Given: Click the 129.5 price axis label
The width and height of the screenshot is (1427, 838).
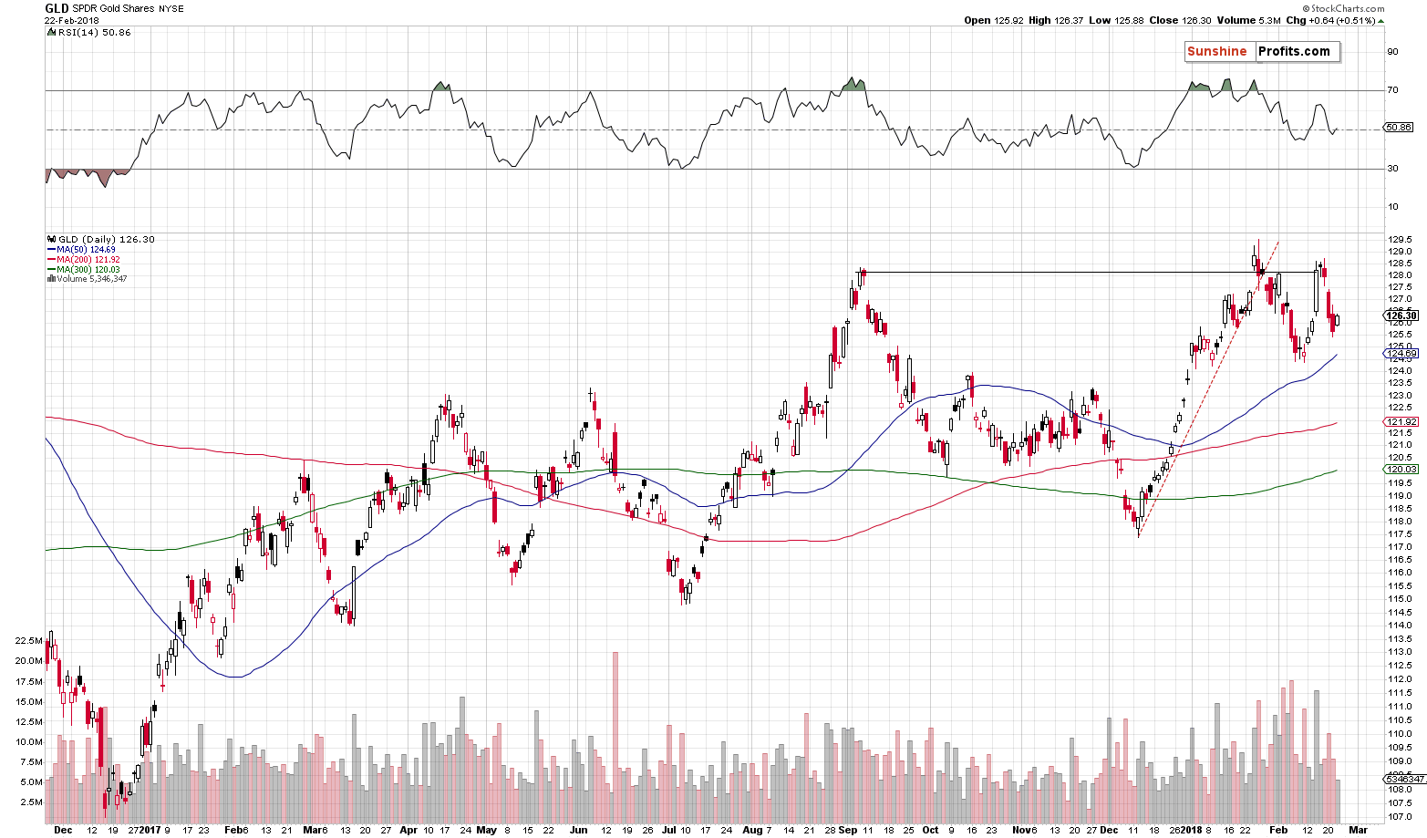Looking at the screenshot, I should (x=1400, y=240).
